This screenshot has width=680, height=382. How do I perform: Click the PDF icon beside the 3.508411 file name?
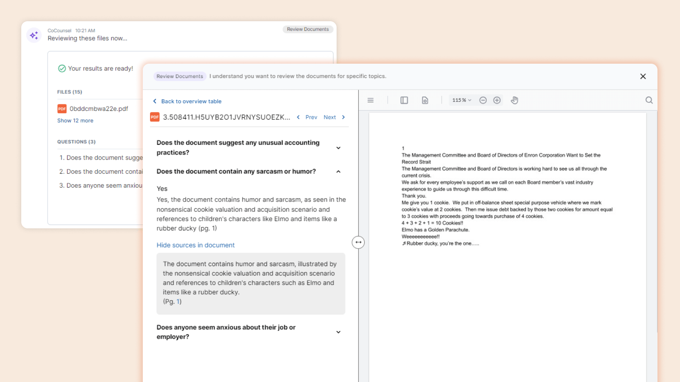coord(155,117)
